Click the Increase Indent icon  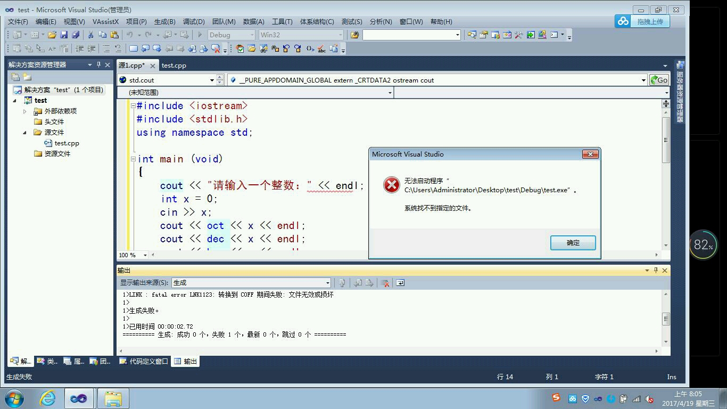pyautogui.click(x=91, y=48)
